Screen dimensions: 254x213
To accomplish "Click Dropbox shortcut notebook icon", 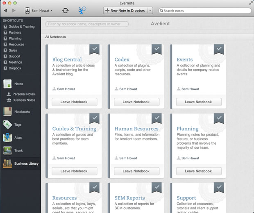I will pos(5,68).
